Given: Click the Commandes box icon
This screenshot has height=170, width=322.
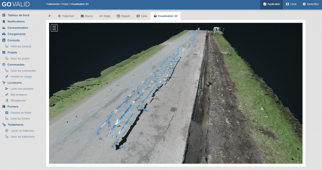Looking at the screenshot, I should click(x=4, y=65).
